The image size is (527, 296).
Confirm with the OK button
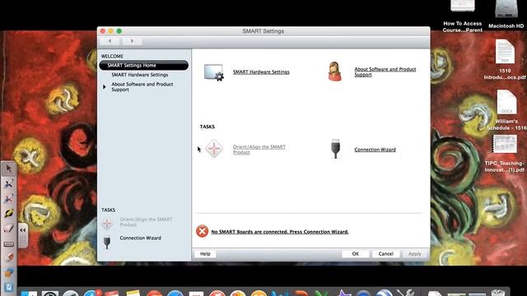click(x=355, y=254)
